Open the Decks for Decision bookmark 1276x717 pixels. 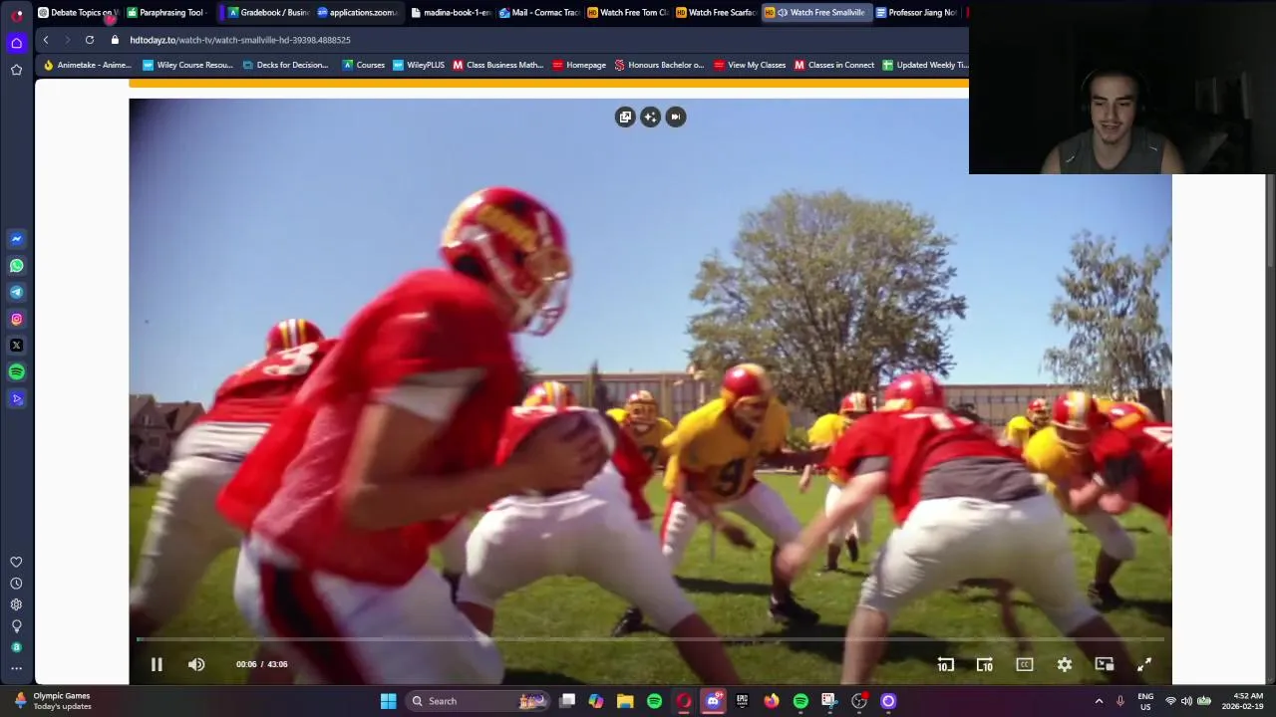285,65
